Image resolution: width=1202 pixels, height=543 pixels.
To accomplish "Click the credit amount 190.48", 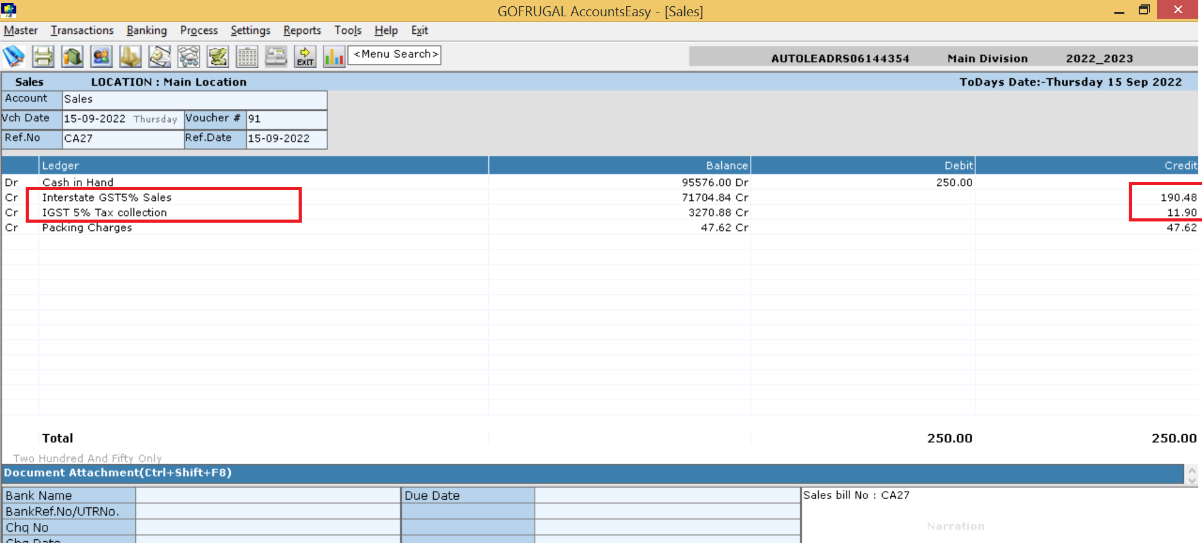I will coord(1179,198).
